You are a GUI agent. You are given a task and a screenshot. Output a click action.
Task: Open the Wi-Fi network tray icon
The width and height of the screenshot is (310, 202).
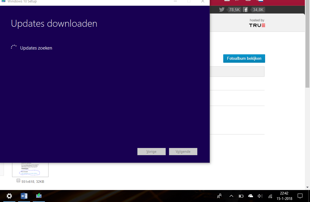[x=270, y=196]
